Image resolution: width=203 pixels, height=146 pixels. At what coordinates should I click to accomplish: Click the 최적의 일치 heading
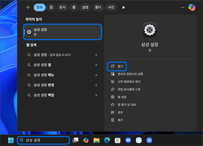coord(34,19)
